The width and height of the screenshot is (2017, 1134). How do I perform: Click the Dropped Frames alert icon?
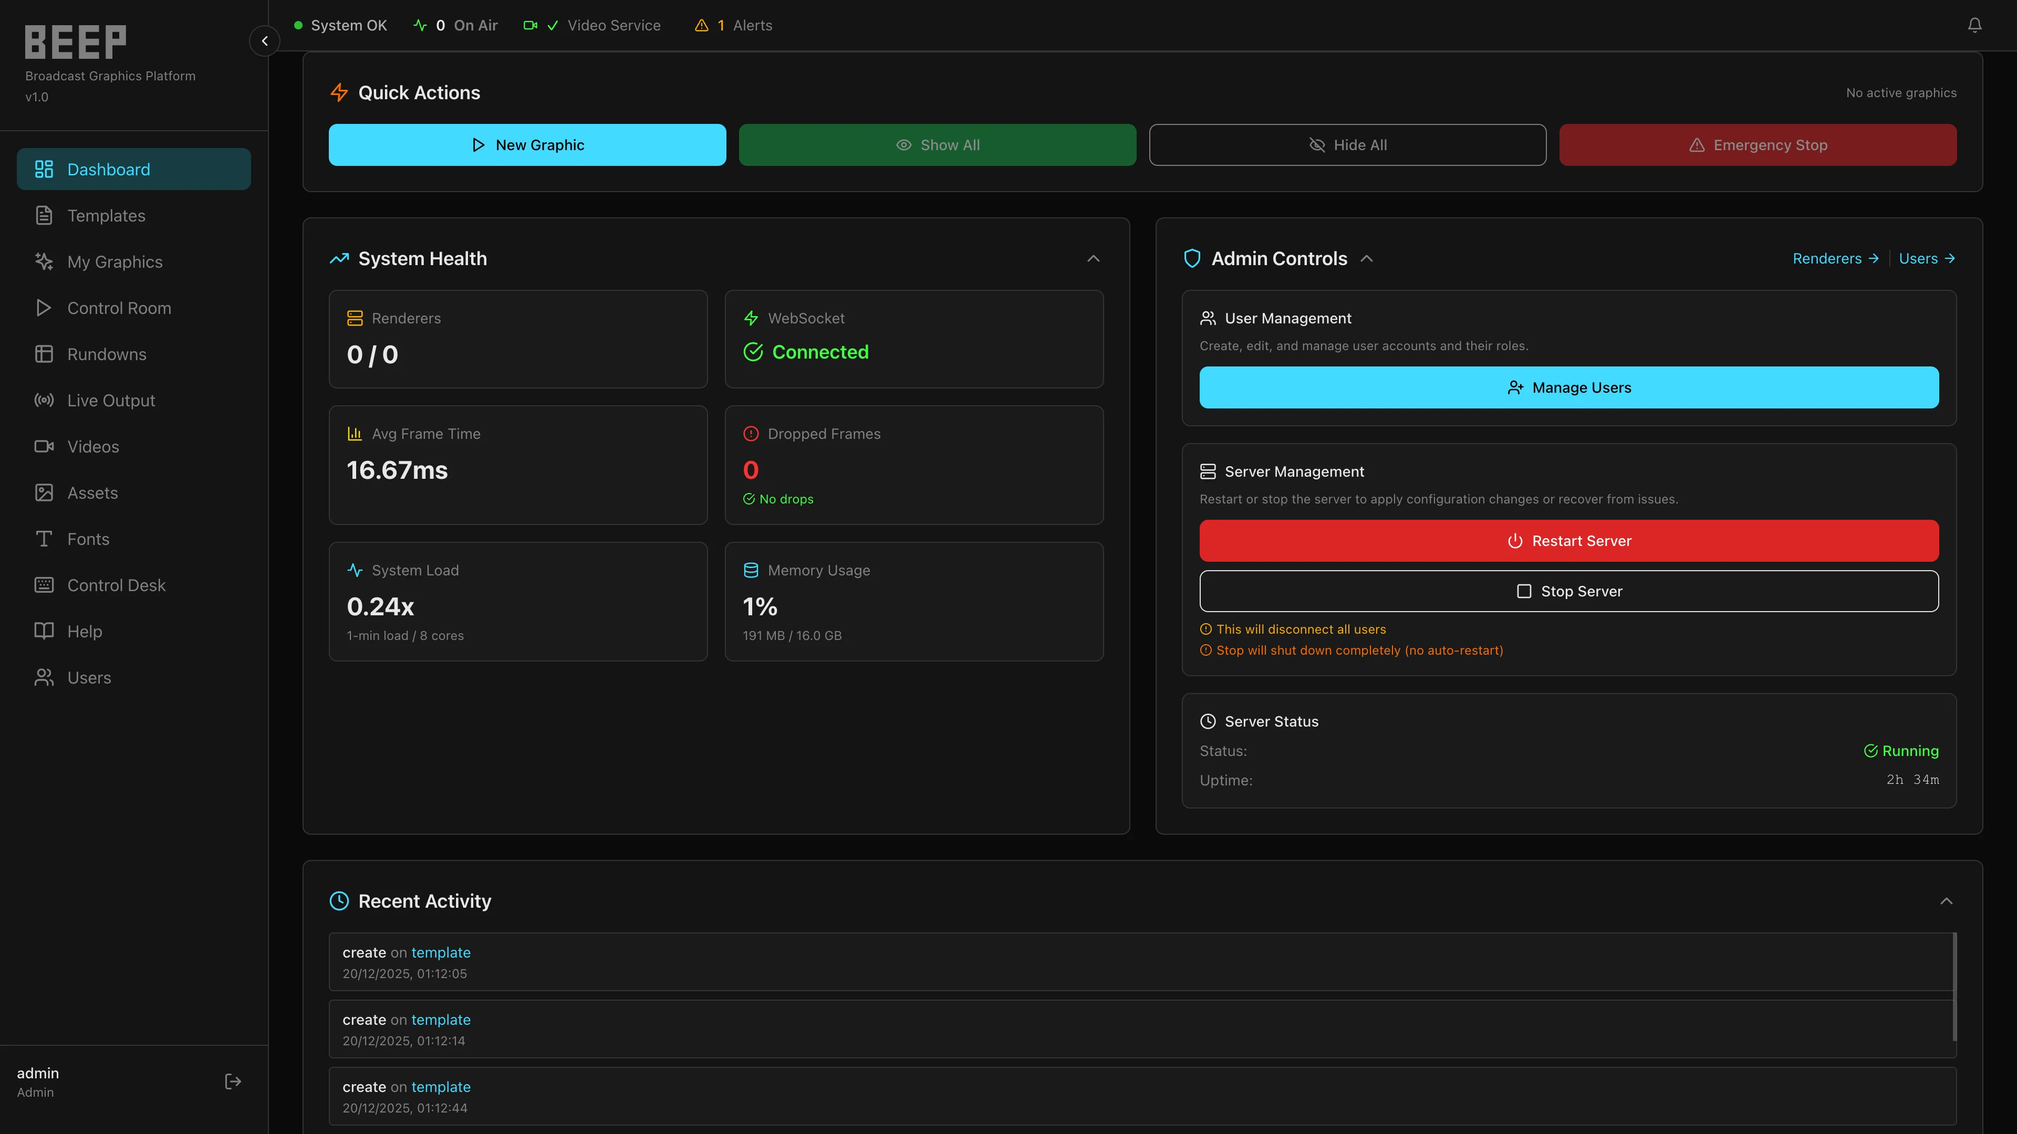click(x=751, y=434)
